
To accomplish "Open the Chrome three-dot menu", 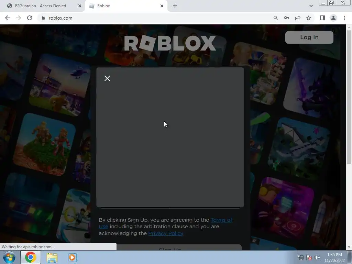I will click(344, 18).
